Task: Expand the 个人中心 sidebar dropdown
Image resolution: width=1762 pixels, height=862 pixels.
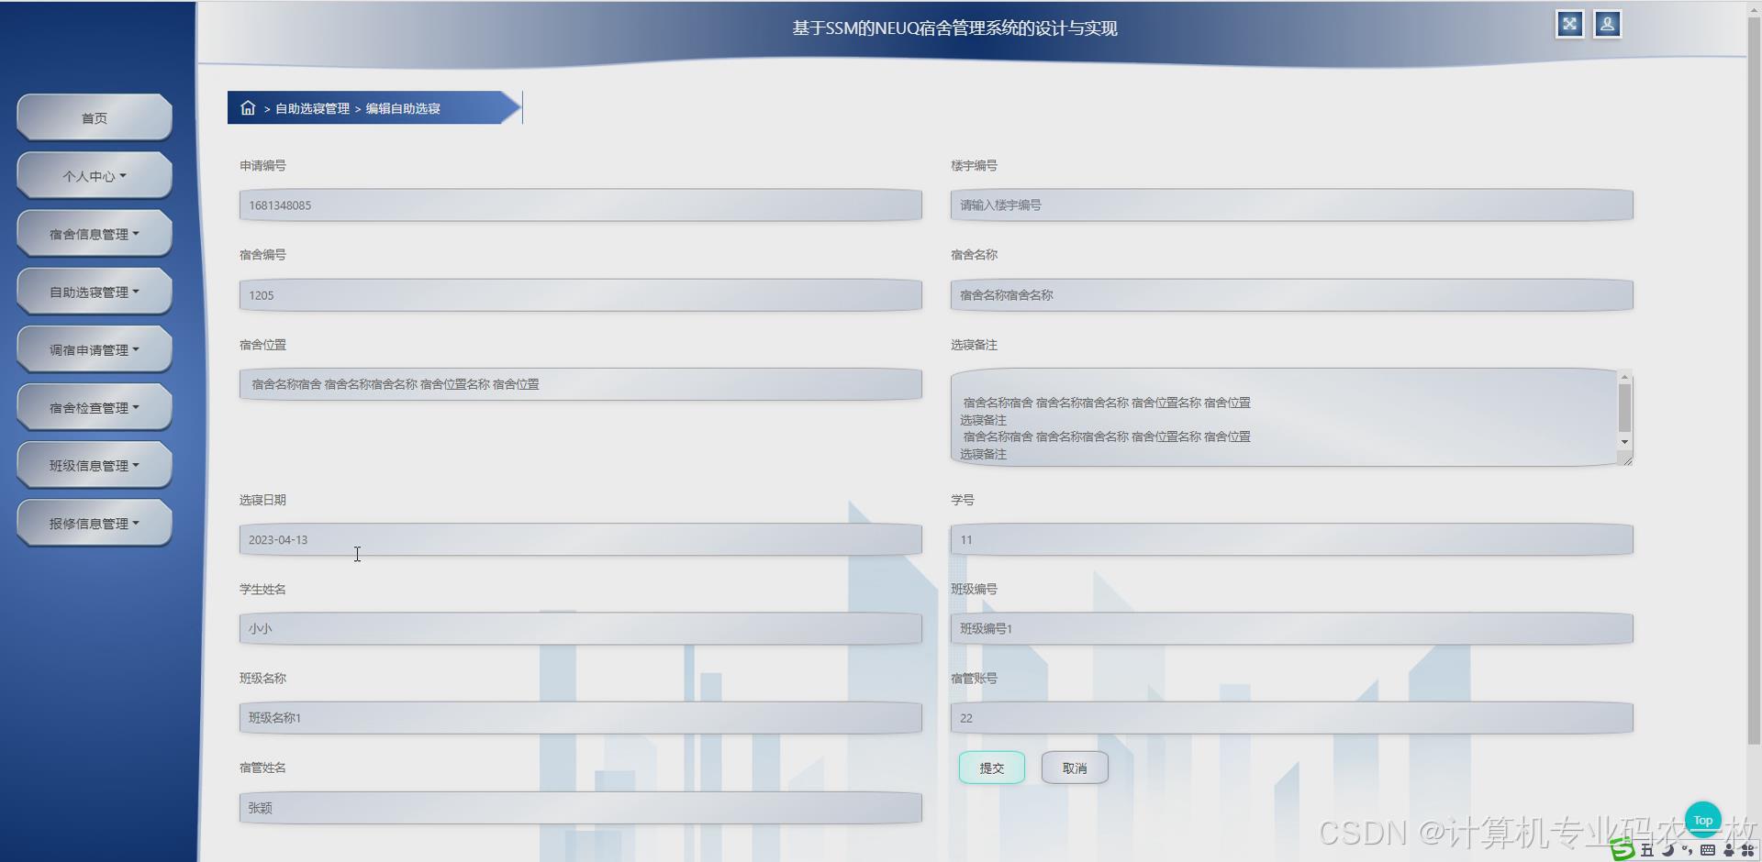Action: click(x=94, y=175)
